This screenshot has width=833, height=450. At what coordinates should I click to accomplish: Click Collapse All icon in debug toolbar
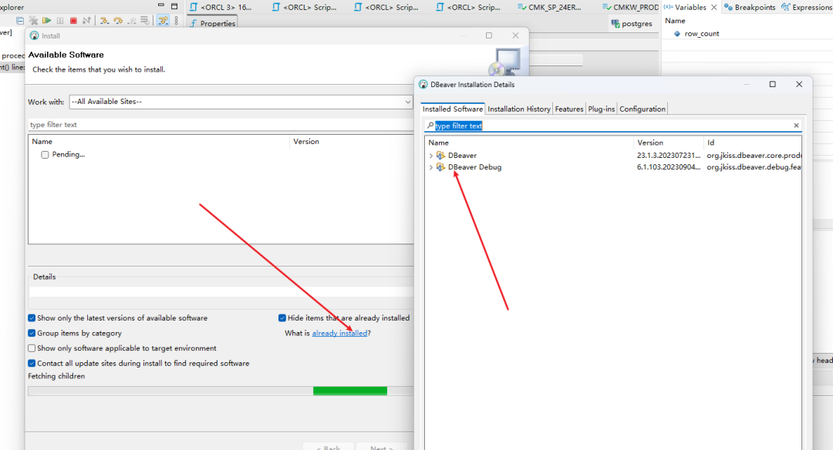19,21
